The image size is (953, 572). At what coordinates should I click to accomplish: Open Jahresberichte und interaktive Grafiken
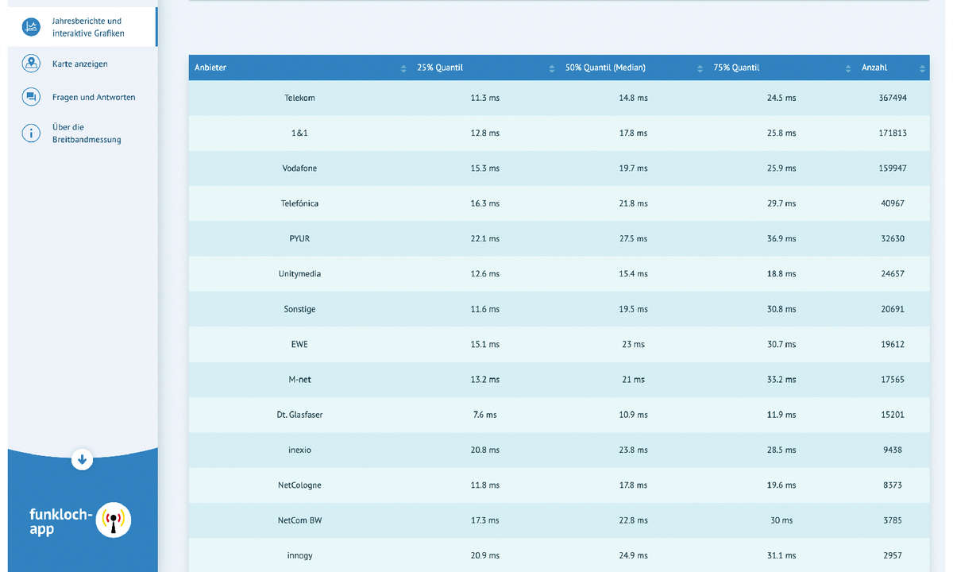[83, 27]
